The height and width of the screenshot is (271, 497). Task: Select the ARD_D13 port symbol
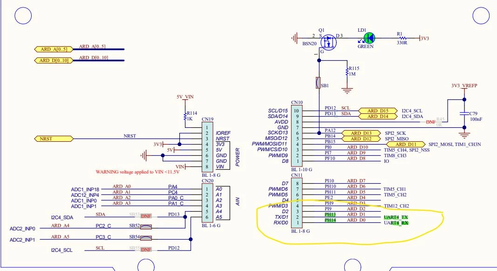(361, 133)
